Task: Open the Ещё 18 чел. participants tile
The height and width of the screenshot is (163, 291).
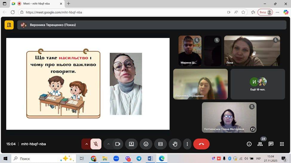Action: [x=258, y=84]
